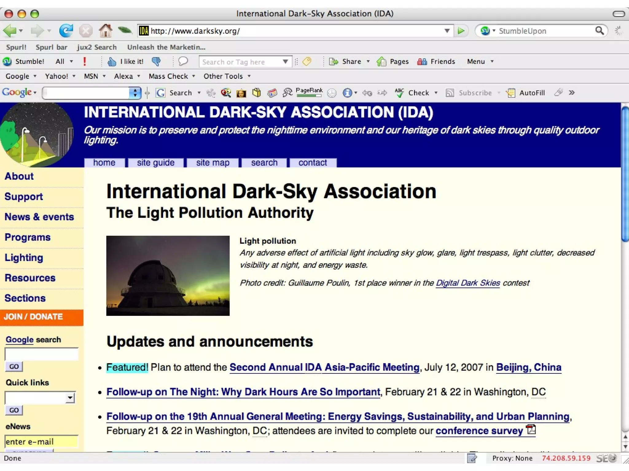Expand the URL history dropdown arrow
The width and height of the screenshot is (629, 471).
pyautogui.click(x=447, y=31)
